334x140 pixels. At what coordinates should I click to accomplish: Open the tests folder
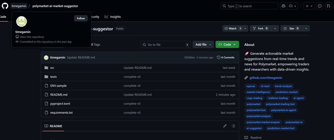point(53,77)
